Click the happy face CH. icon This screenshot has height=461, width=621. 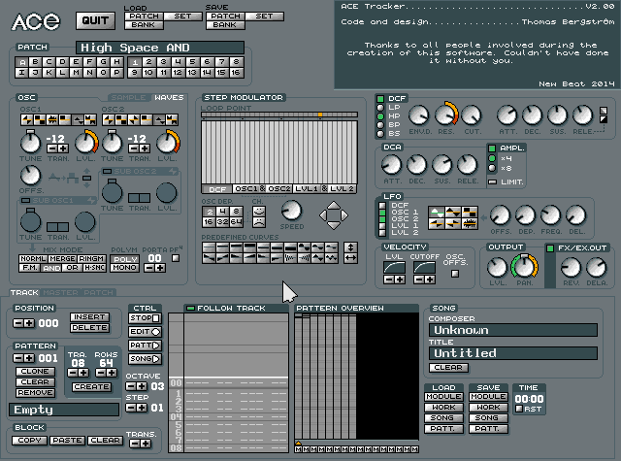click(259, 212)
